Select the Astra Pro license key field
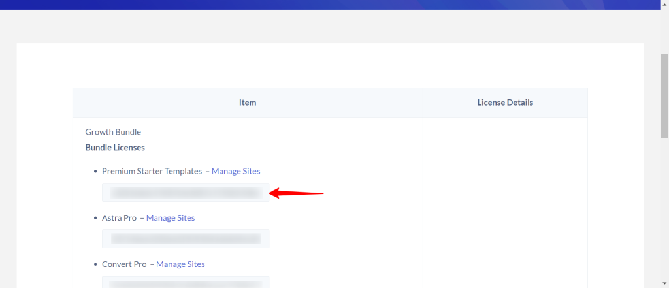Image resolution: width=669 pixels, height=288 pixels. 186,238
